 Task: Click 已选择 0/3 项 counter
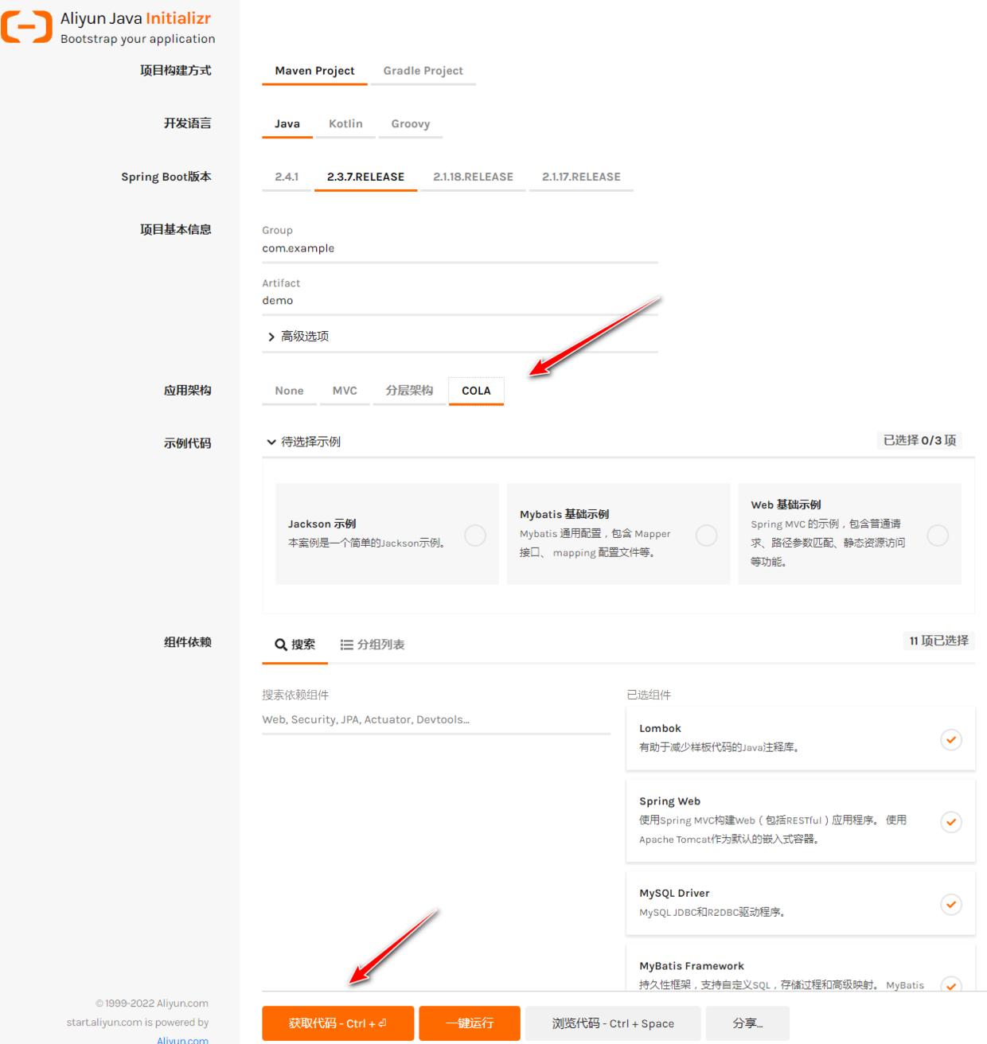click(x=919, y=440)
